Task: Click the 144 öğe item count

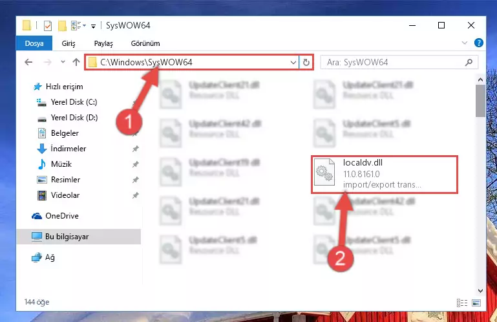Action: click(x=37, y=302)
